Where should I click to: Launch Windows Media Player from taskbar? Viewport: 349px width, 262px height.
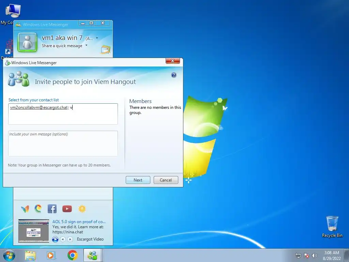point(51,256)
